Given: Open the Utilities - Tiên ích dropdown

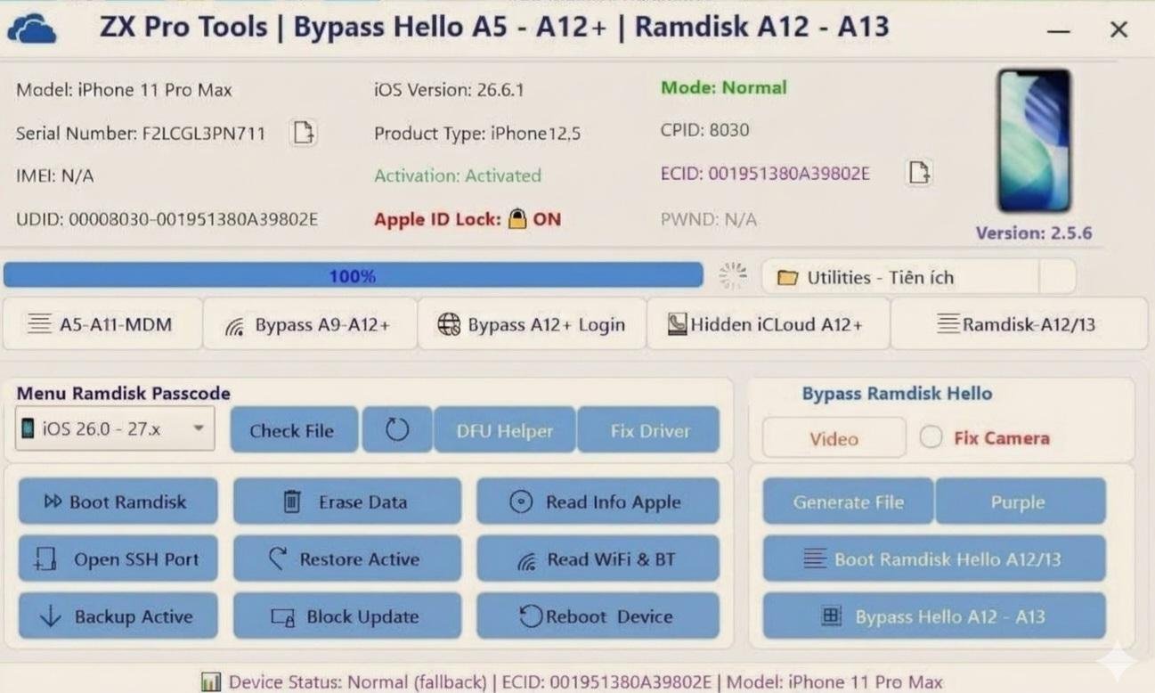Looking at the screenshot, I should [x=899, y=277].
